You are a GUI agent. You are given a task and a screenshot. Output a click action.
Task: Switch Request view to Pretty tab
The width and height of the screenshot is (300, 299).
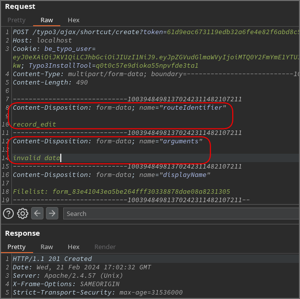click(x=16, y=20)
